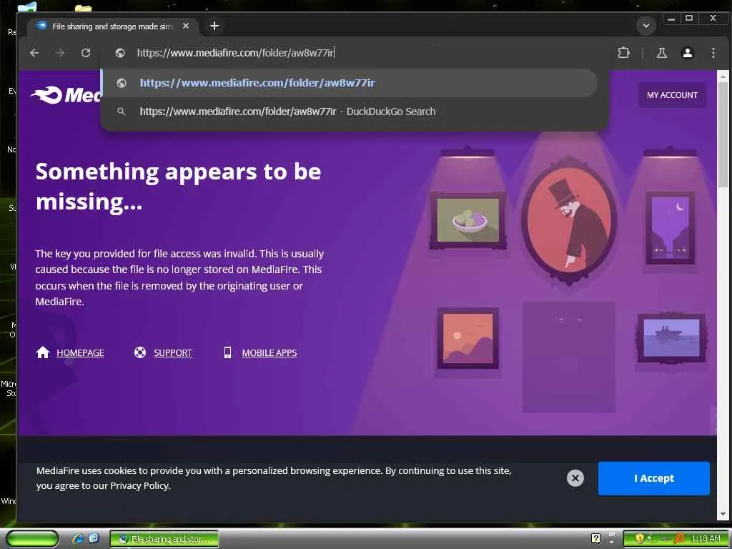Open the HOMEPAGE link
The height and width of the screenshot is (549, 732).
80,353
